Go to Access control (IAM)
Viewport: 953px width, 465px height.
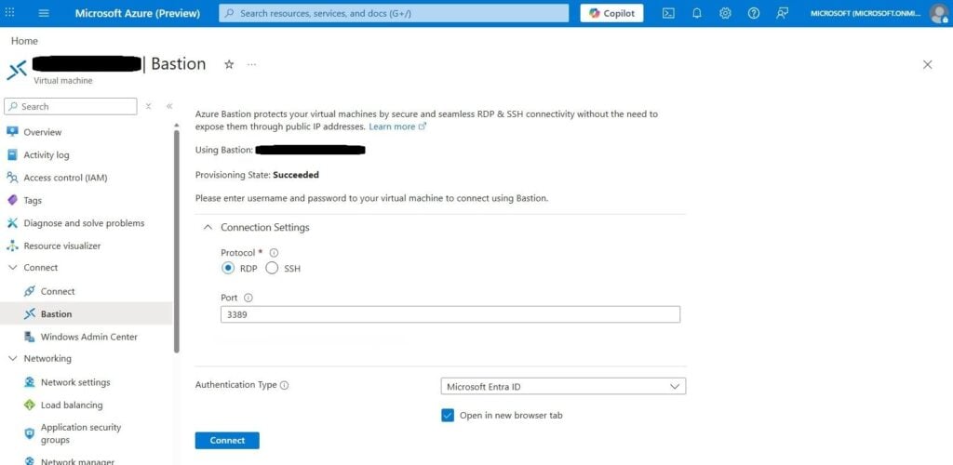point(65,178)
